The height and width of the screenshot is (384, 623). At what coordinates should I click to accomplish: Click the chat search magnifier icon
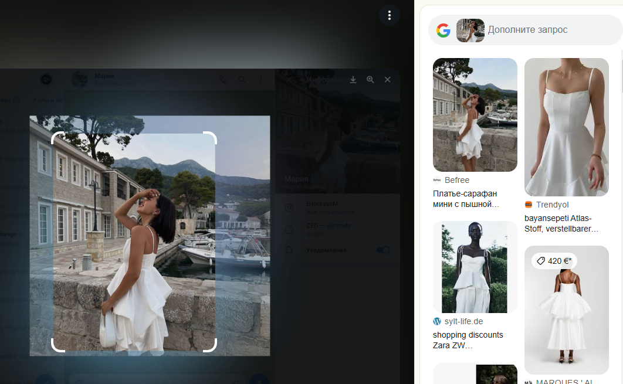pyautogui.click(x=242, y=80)
